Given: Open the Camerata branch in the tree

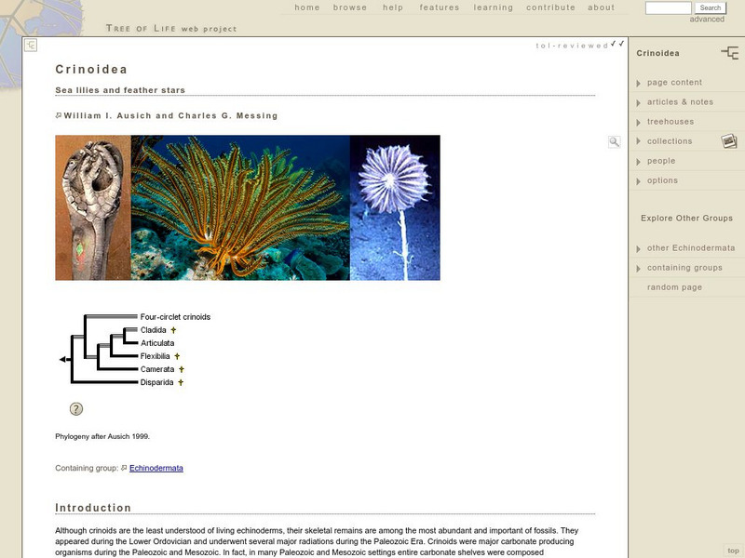Looking at the screenshot, I should pyautogui.click(x=157, y=369).
